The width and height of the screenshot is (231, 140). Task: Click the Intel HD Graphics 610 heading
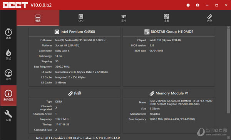pyautogui.click(x=78, y=138)
